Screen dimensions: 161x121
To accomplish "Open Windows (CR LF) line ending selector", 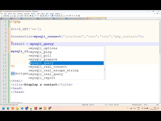I will click(x=137, y=105).
